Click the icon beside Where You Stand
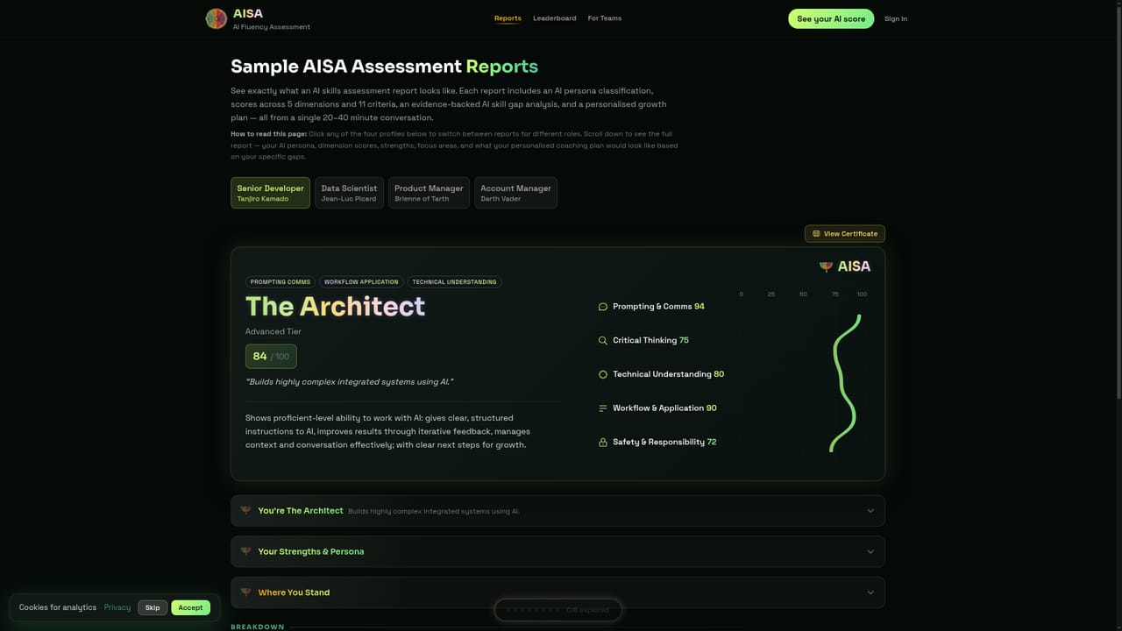 click(246, 592)
